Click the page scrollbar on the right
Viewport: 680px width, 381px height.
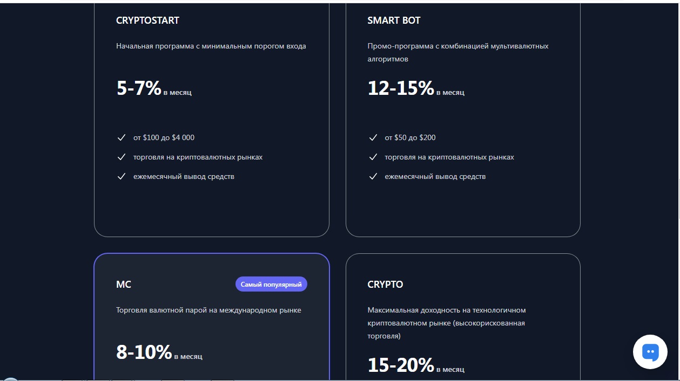(x=677, y=189)
